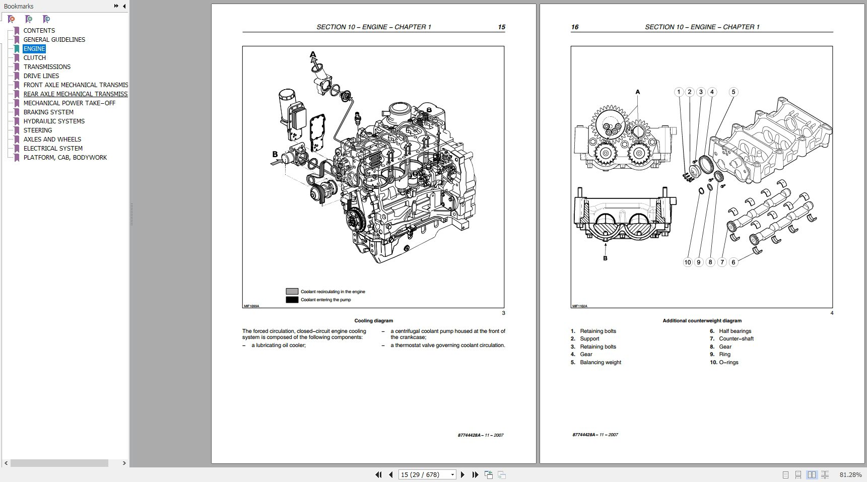Collapse the Bookmarks panel with arrow toggle

124,6
